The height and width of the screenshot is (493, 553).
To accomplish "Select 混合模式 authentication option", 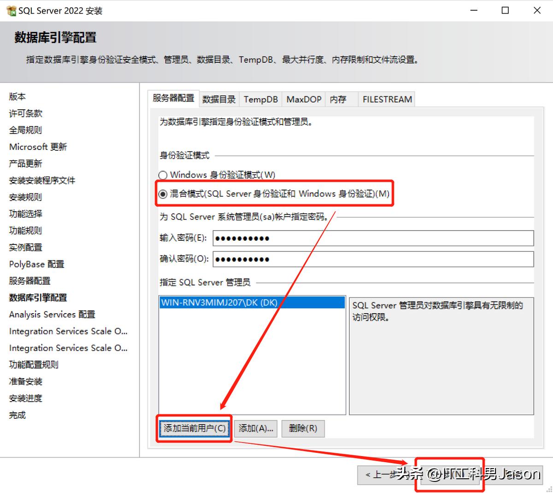I will (163, 194).
